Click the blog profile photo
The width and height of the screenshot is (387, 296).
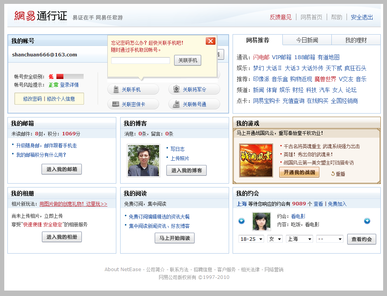coord(144,161)
